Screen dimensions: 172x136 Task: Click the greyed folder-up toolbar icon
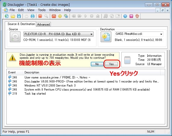(x=118, y=16)
